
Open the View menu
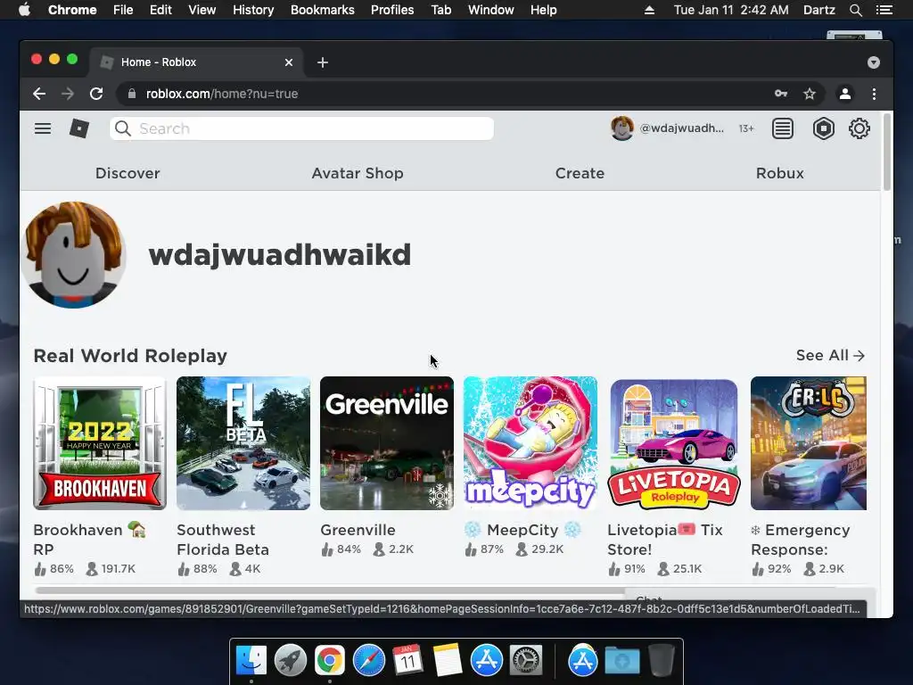tap(202, 10)
